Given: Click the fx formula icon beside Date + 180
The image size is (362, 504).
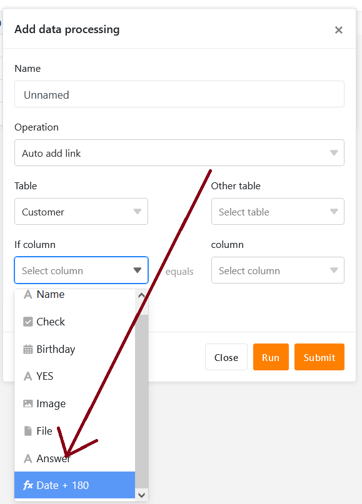Looking at the screenshot, I should click(28, 485).
